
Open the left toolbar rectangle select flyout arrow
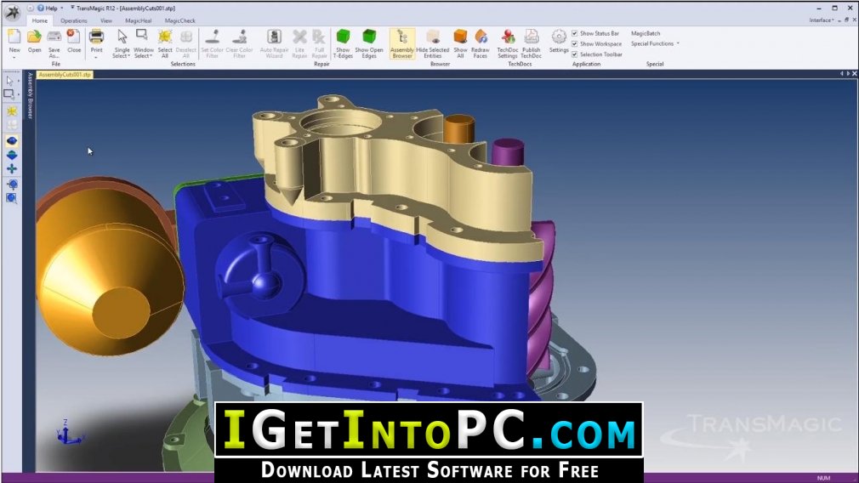[18, 94]
